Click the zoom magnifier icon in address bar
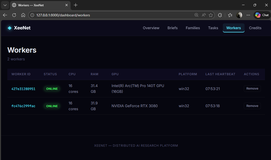Screen dimensions: 271x160 tap(196, 15)
